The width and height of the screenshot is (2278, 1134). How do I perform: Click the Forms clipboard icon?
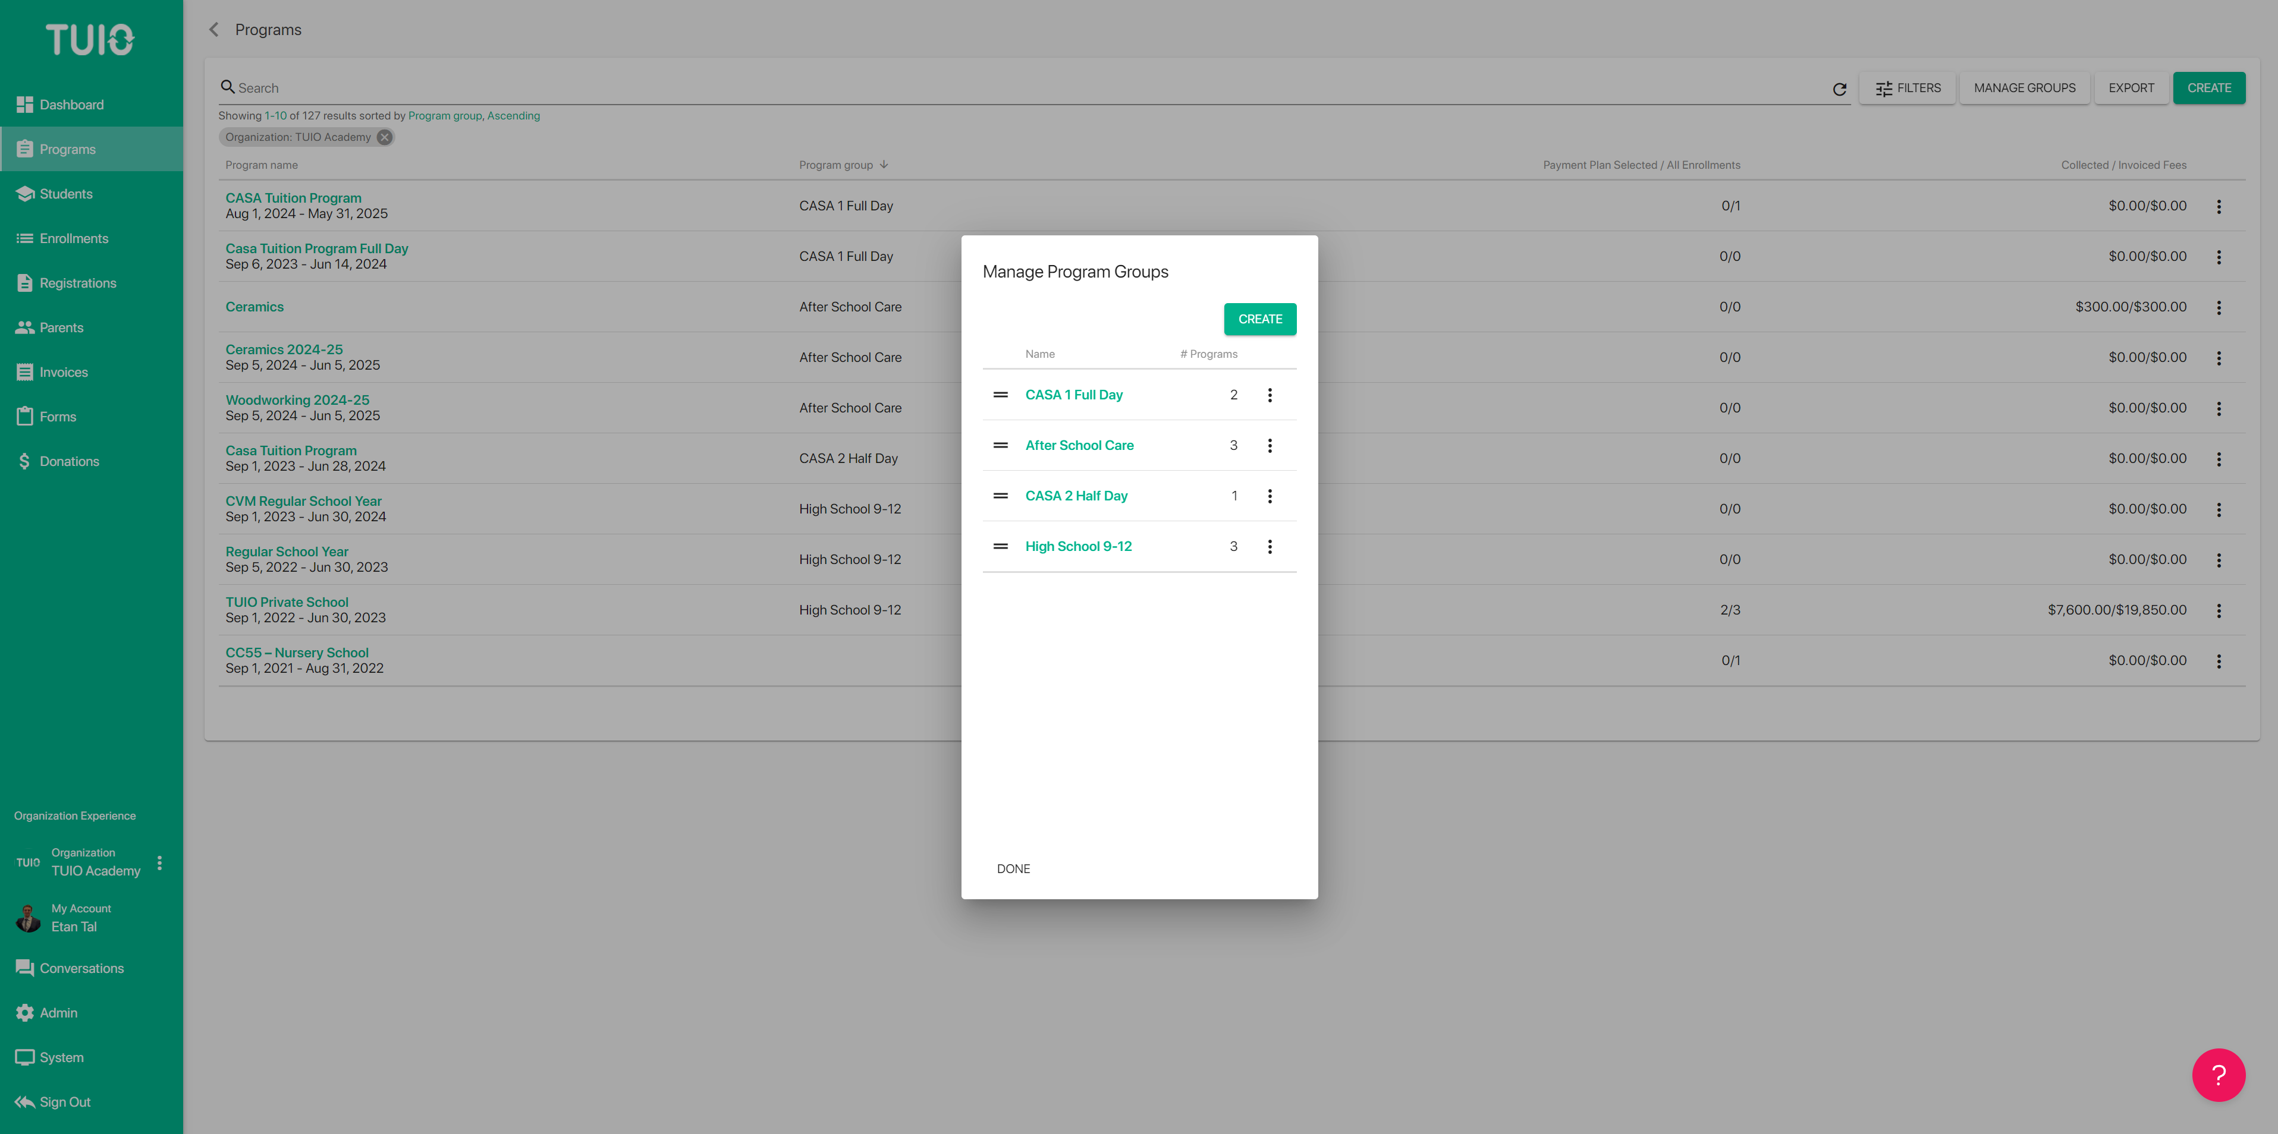25,416
